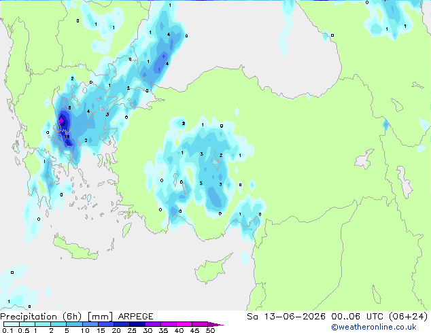The image size is (431, 333).
Task: Click the "Precipitation (6h) [mm] ARPEGE" title
Action: tap(77, 317)
